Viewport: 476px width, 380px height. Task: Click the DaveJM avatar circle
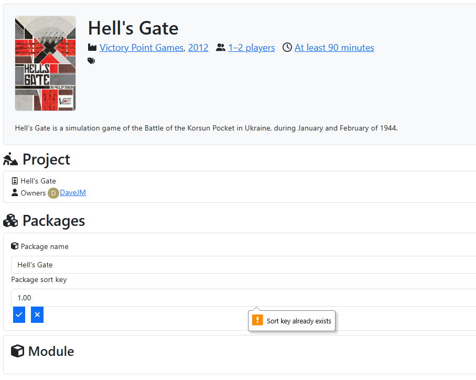(x=53, y=193)
